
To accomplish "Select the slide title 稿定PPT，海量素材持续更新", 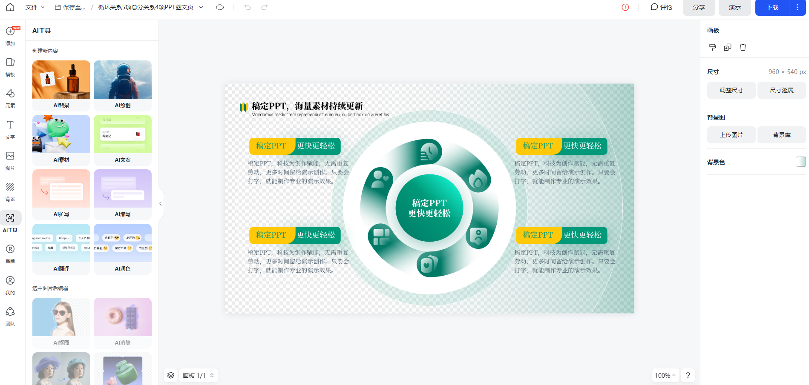I will pyautogui.click(x=307, y=106).
